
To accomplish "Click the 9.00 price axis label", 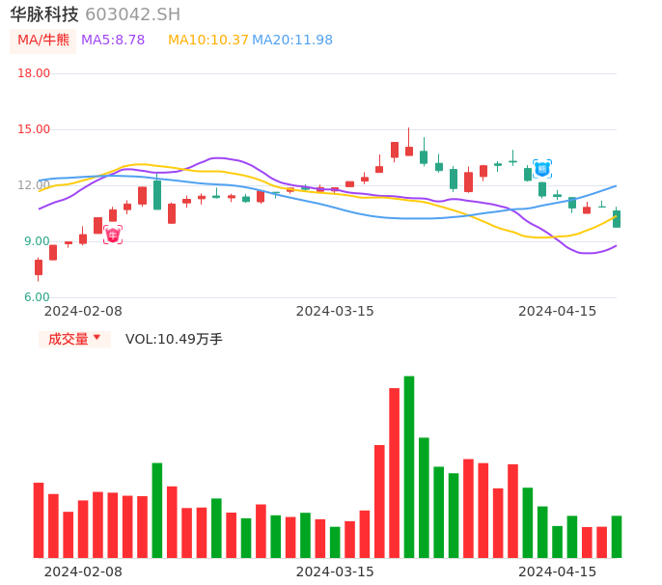I will (37, 241).
